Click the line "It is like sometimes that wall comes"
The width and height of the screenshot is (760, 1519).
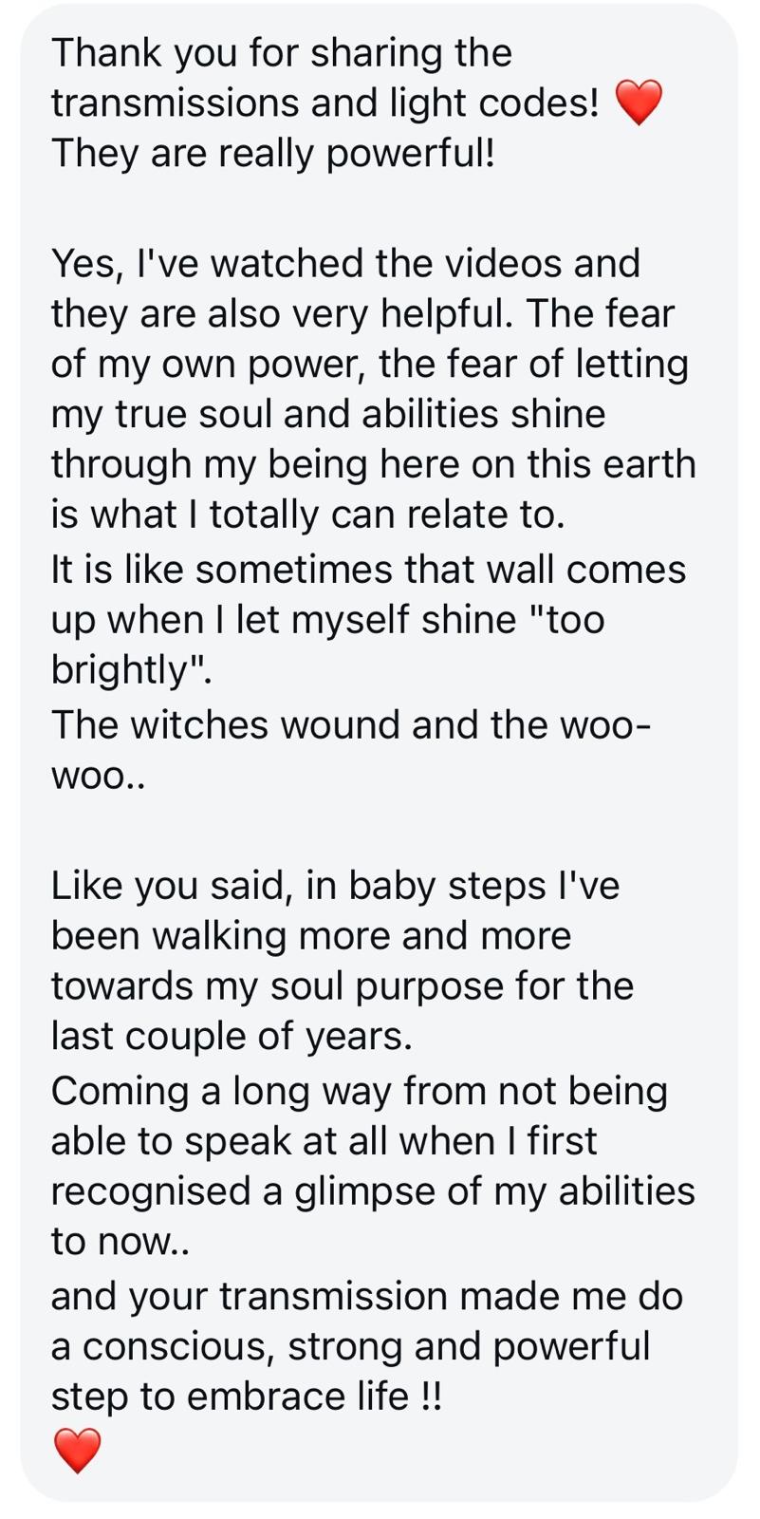tap(368, 570)
